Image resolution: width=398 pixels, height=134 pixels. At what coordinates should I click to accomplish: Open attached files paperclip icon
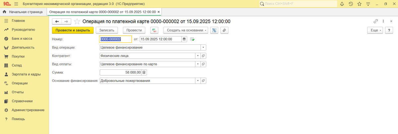pos(225,30)
